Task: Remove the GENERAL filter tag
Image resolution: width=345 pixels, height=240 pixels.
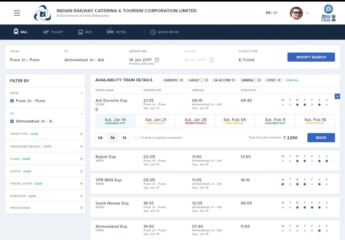Action: click(x=259, y=80)
